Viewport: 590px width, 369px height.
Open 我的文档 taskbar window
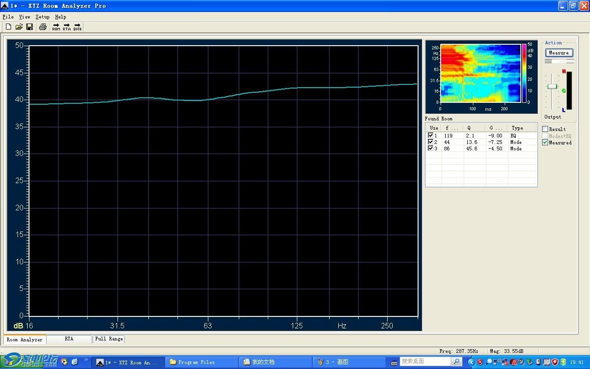point(277,362)
